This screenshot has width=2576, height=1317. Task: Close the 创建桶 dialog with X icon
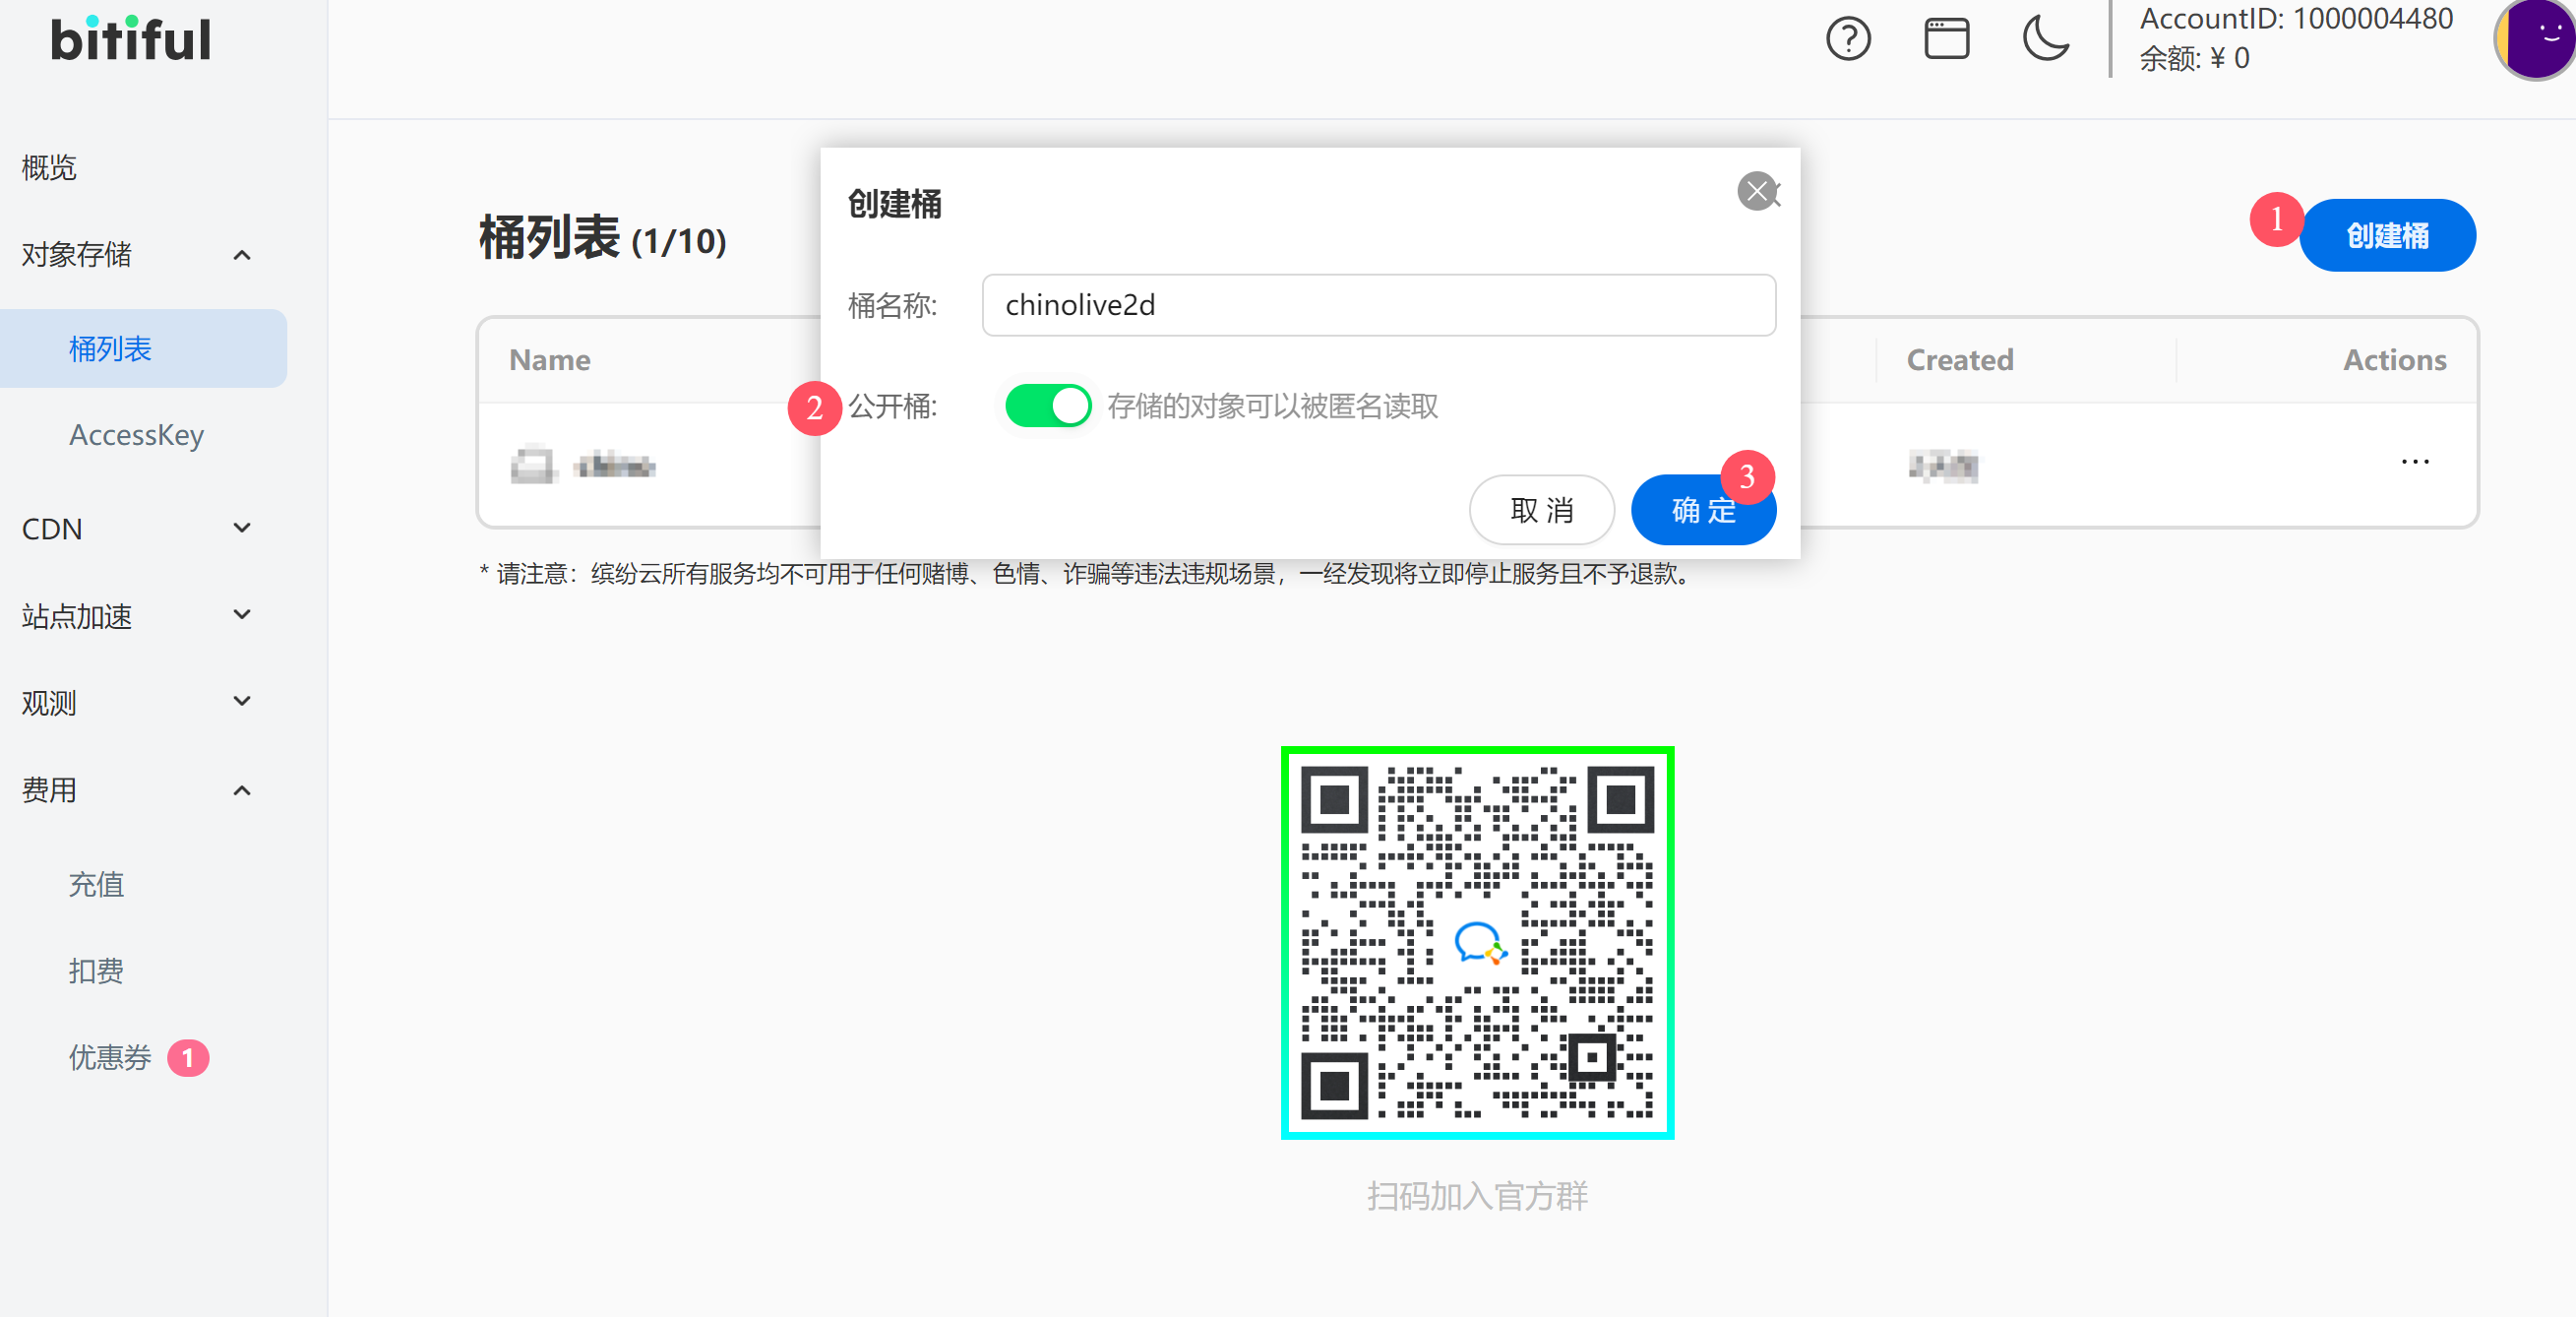point(1757,191)
